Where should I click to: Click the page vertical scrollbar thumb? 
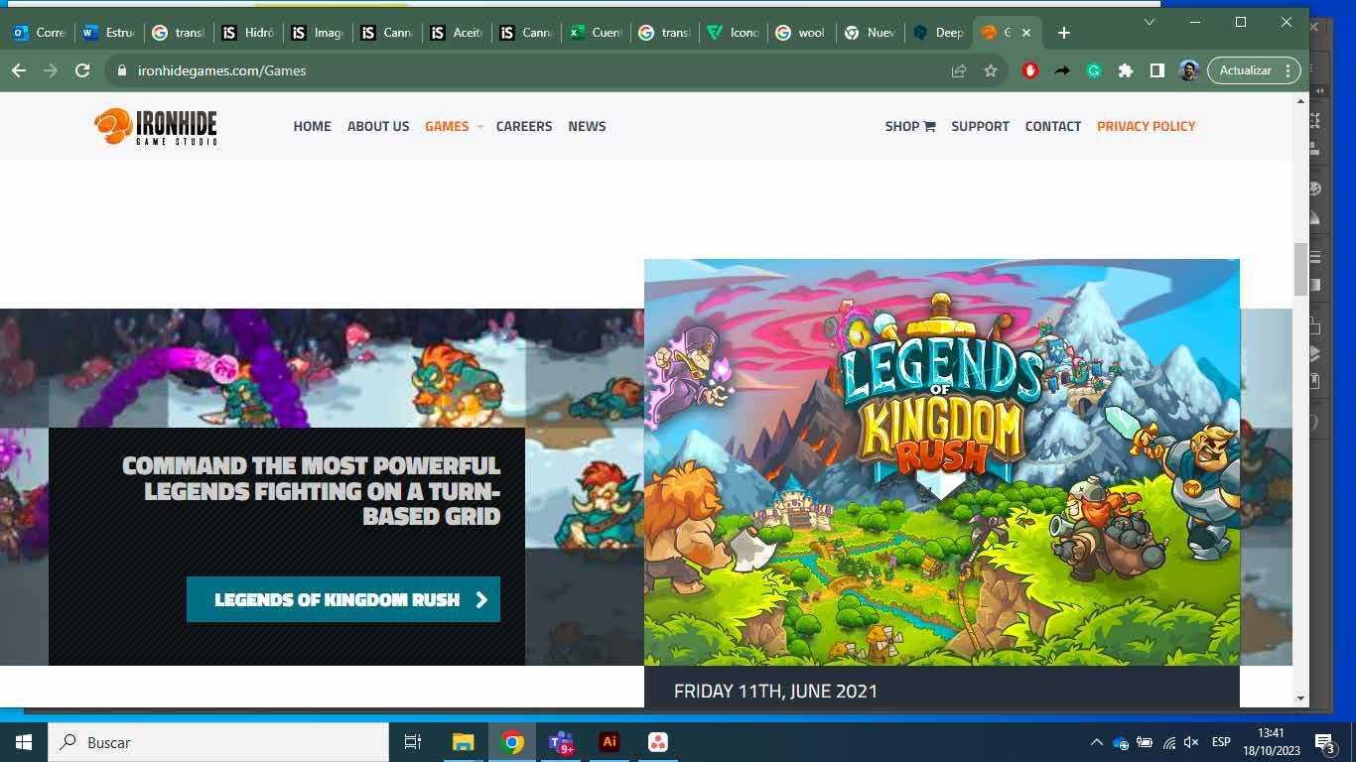pyautogui.click(x=1300, y=269)
